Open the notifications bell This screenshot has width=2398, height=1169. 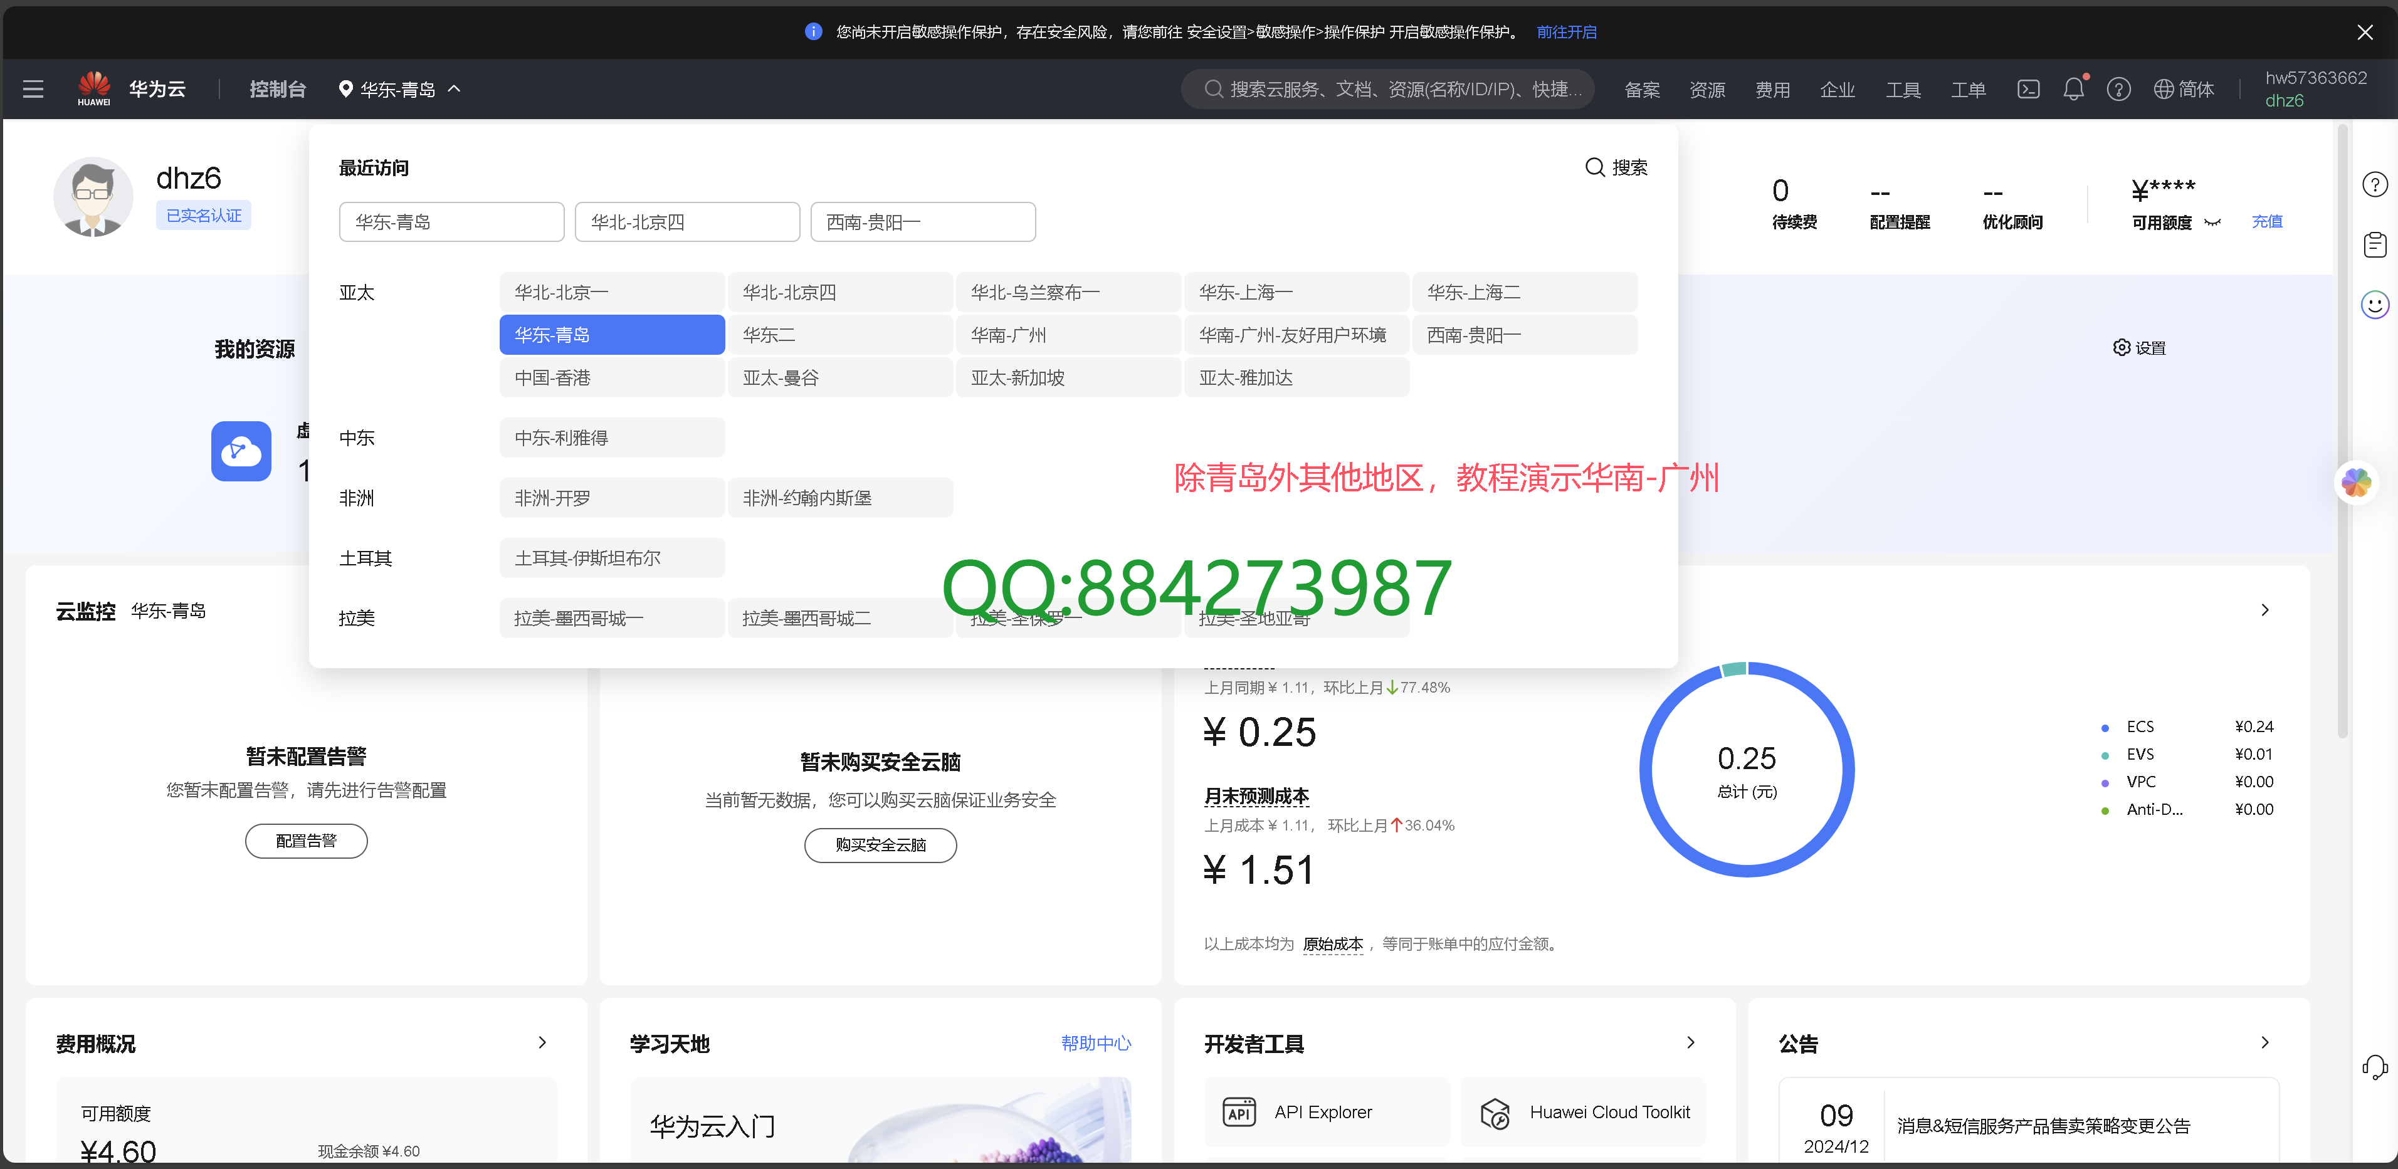[2073, 90]
